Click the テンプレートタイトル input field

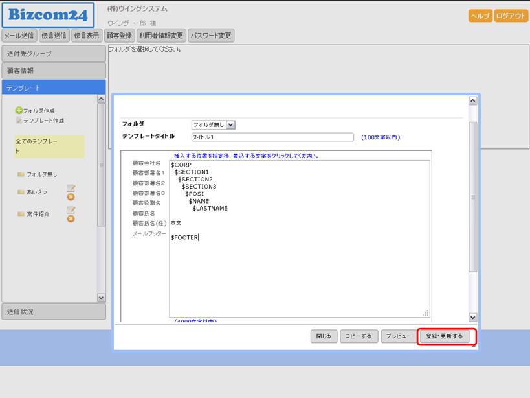(x=272, y=137)
